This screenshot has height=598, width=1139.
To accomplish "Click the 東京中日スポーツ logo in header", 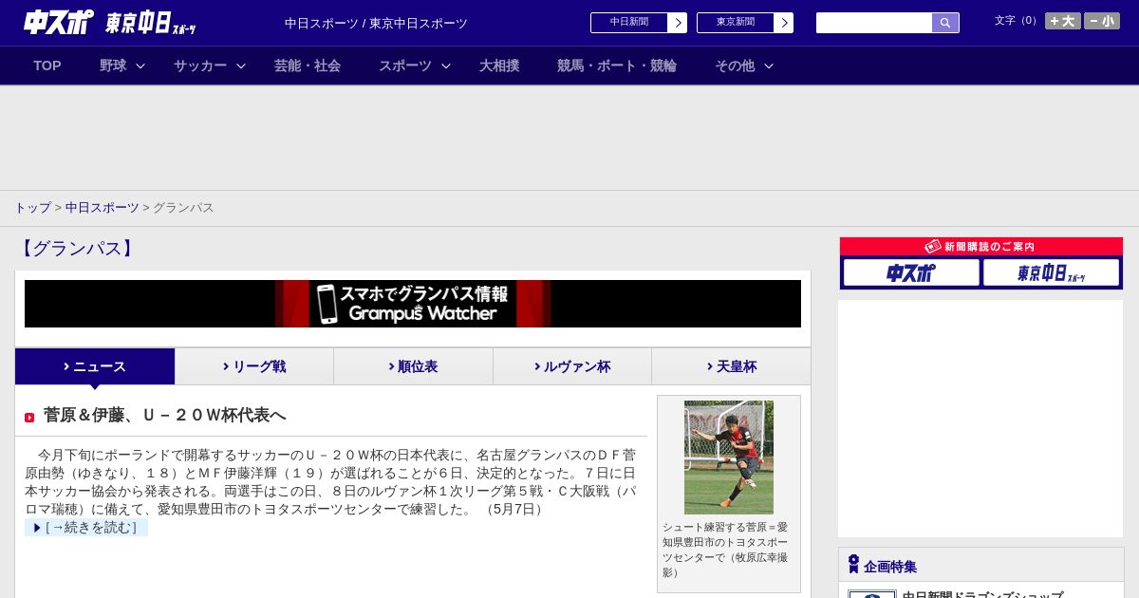I will tap(151, 24).
